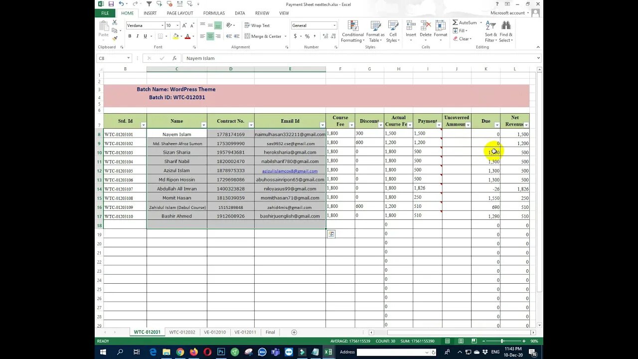Toggle align right
Image resolution: width=638 pixels, height=359 pixels.
click(218, 36)
